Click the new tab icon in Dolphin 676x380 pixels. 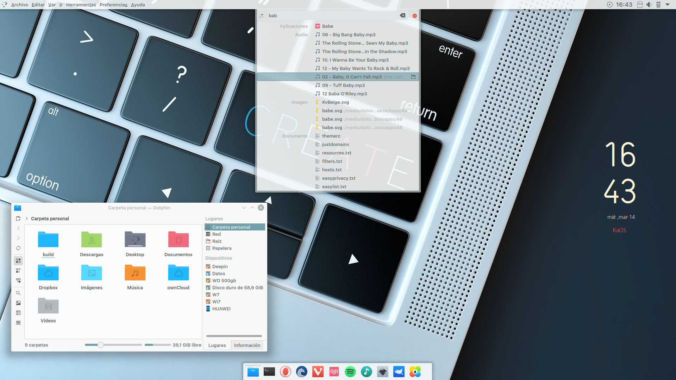click(18, 218)
